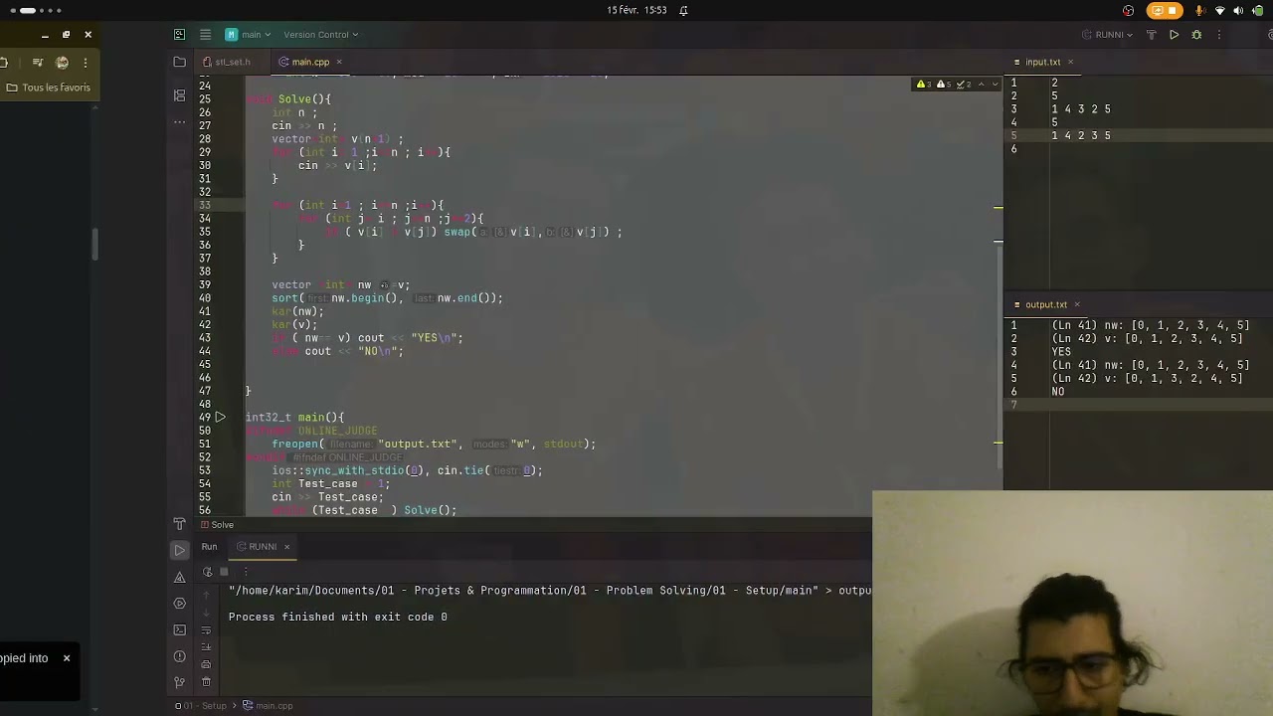Viewport: 1273px width, 716px height.
Task: Open the Terminal tool window icon
Action: [x=179, y=629]
